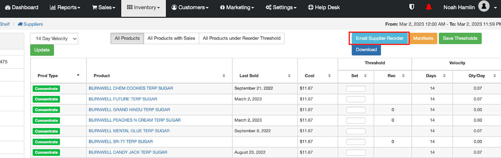Select All Products with Sales tab
501x158 pixels.
click(171, 38)
